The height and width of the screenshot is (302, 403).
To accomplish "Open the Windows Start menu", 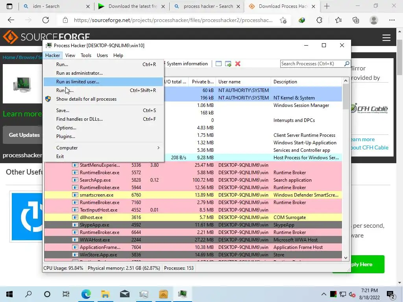I will point(9,294).
